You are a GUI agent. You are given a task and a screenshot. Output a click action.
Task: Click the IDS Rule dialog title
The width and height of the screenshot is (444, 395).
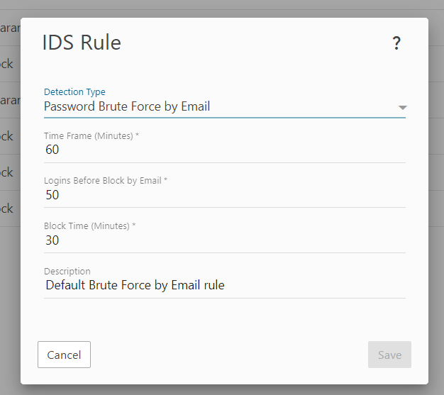pos(82,43)
